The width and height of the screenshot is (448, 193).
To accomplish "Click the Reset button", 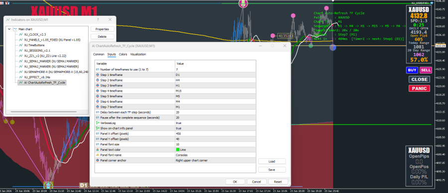I will (x=278, y=182).
